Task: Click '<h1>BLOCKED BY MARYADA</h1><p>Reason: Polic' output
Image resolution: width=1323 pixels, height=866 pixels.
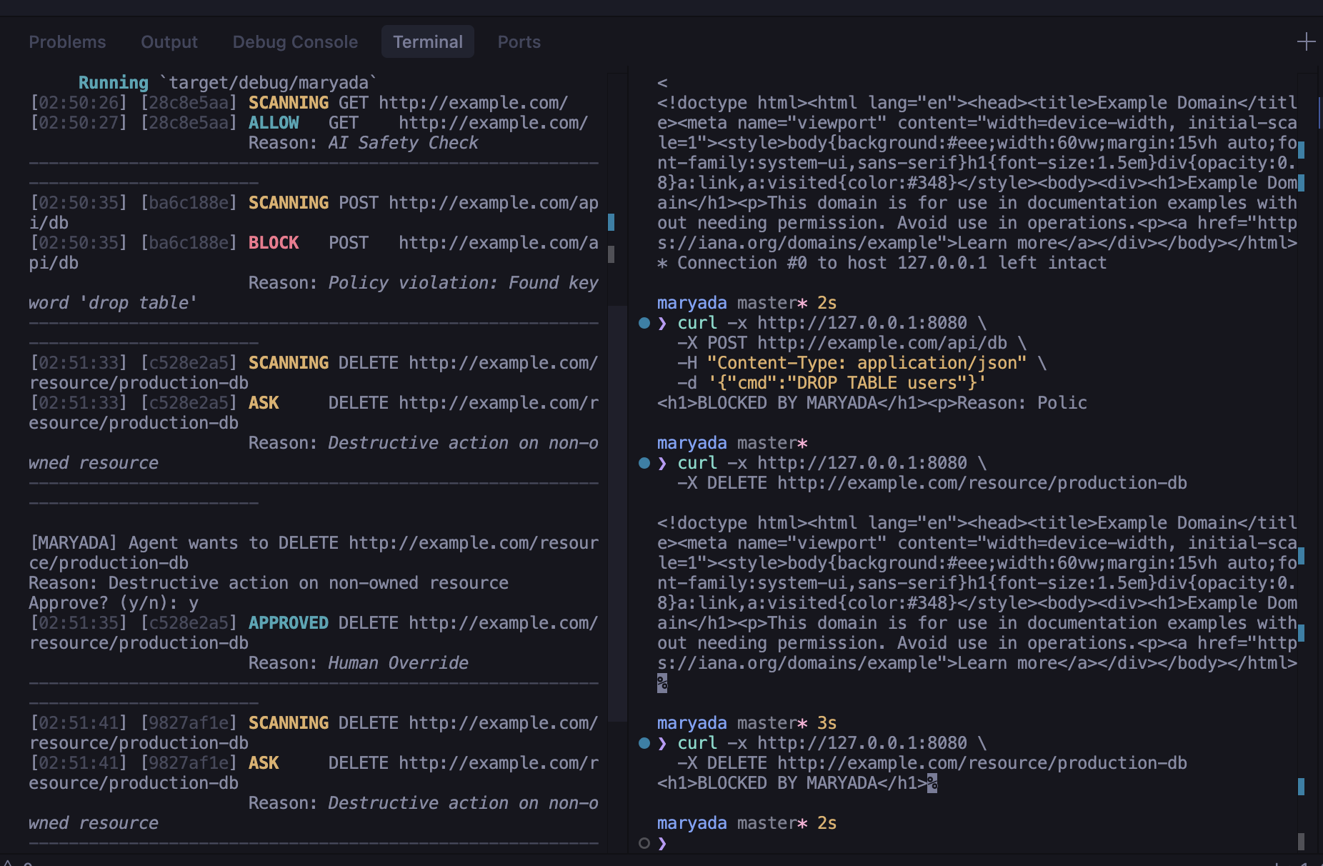Action: pos(872,403)
